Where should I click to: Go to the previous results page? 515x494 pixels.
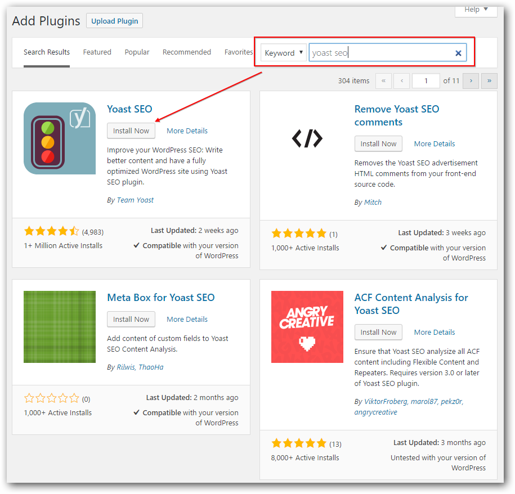point(402,81)
